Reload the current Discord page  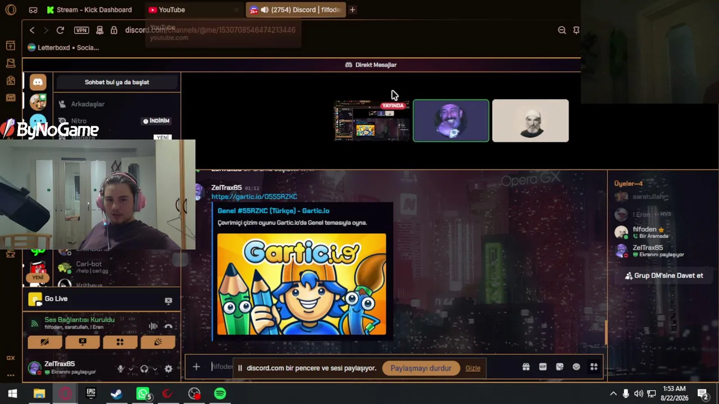point(60,30)
